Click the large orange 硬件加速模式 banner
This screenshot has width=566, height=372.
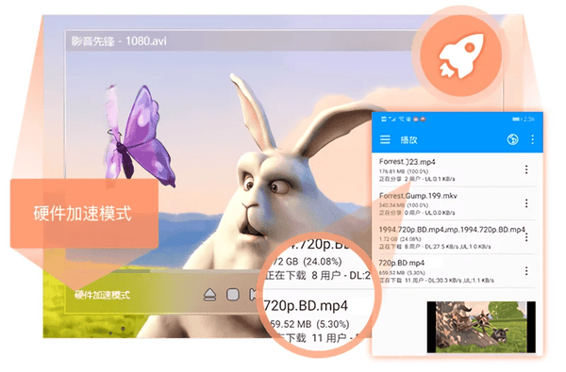(x=84, y=214)
